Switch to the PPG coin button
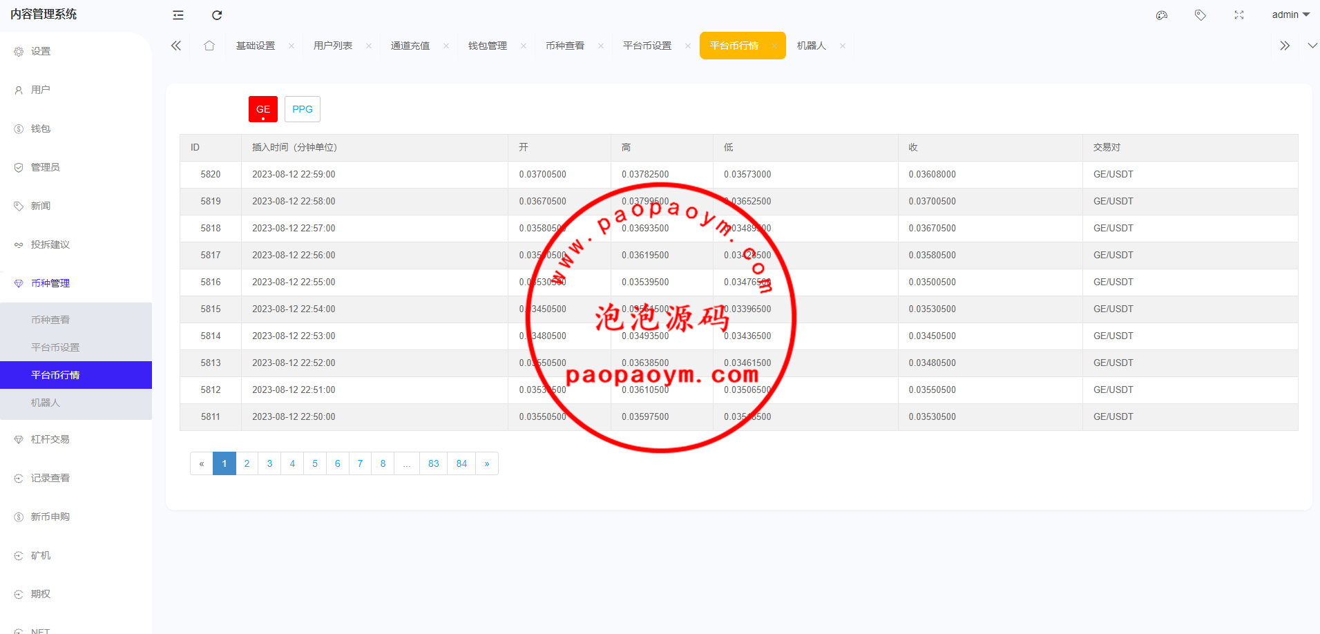The width and height of the screenshot is (1320, 634). point(303,109)
